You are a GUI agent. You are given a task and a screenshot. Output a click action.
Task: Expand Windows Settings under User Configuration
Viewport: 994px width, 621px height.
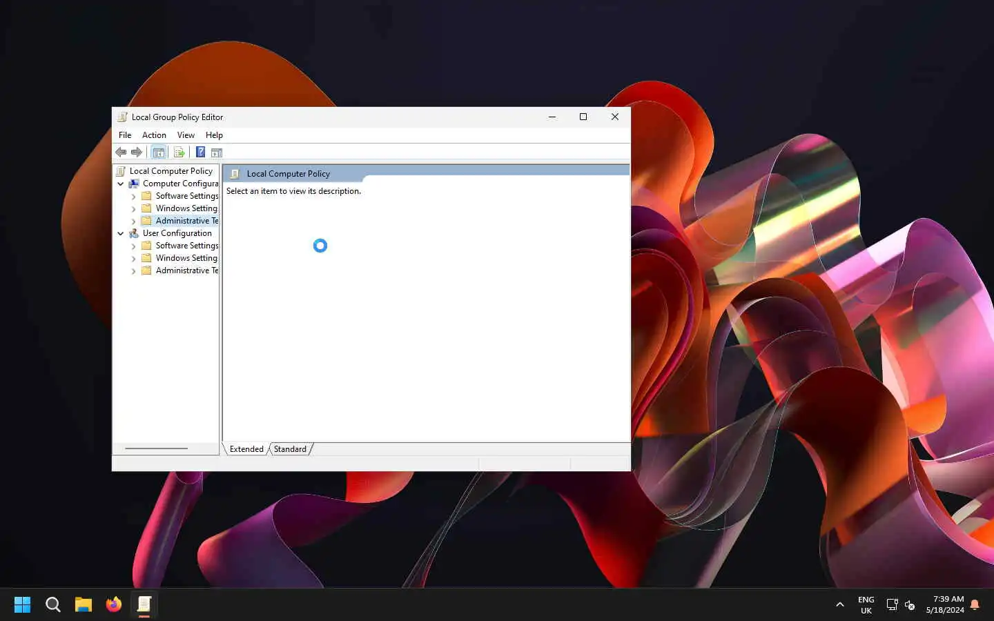click(133, 259)
